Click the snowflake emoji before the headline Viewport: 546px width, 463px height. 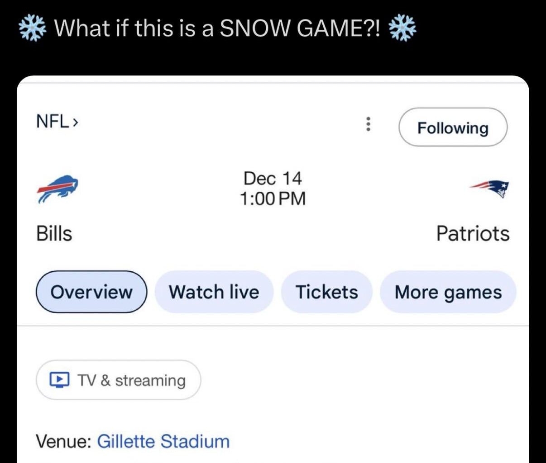point(32,28)
